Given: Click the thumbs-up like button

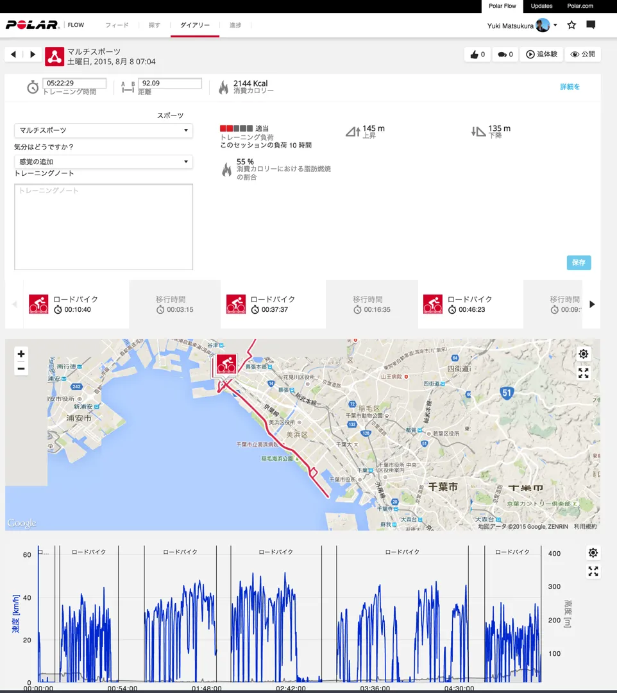Looking at the screenshot, I should [477, 55].
